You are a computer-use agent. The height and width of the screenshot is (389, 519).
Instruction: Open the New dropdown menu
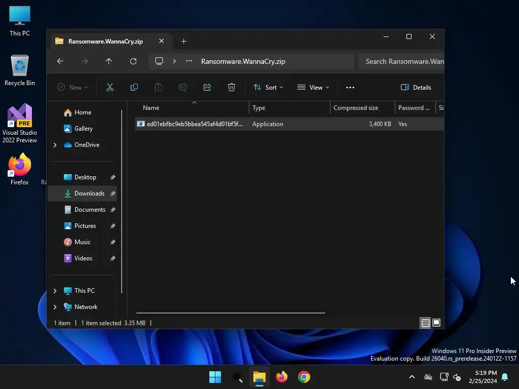tap(73, 87)
